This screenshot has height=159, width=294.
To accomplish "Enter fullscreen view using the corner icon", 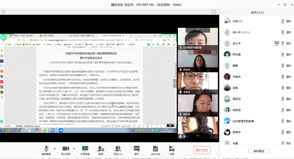I will (214, 12).
